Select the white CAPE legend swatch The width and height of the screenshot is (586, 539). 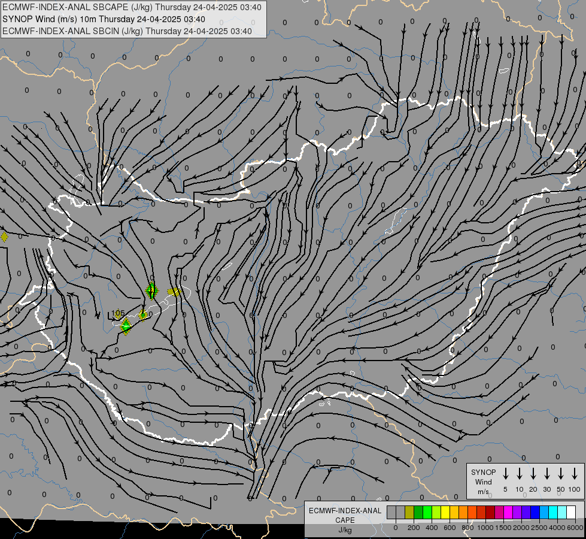[x=570, y=512]
